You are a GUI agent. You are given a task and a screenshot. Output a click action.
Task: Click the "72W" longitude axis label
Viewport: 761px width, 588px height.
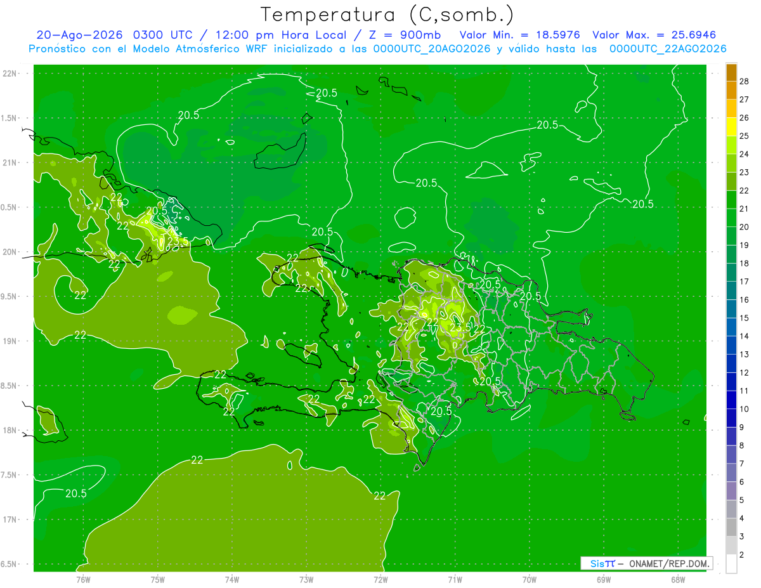380,578
